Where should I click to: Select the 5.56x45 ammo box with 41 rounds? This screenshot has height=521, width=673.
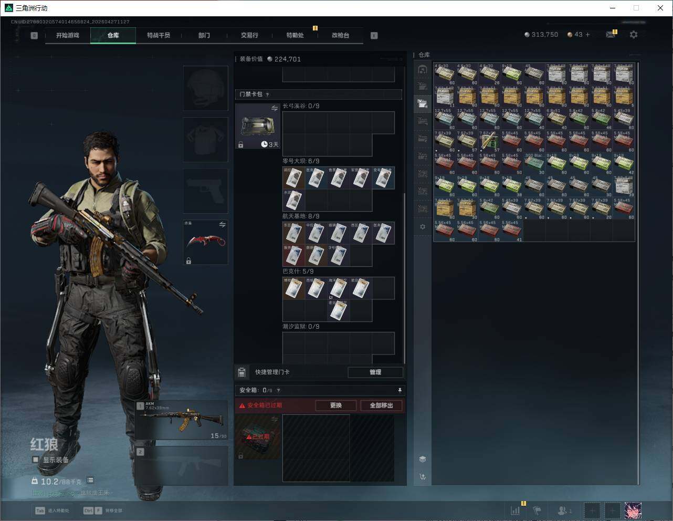click(x=512, y=231)
